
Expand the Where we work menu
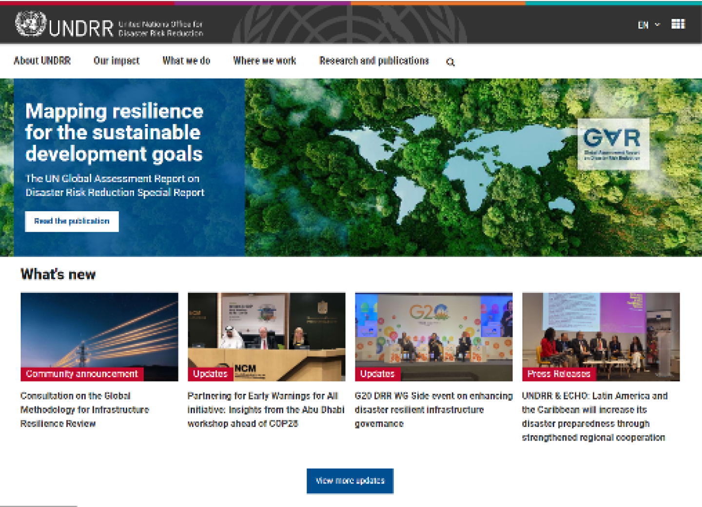[264, 61]
